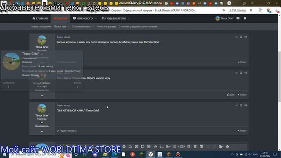Open translate icon in address bar
This screenshot has height=158, width=281.
(x=224, y=10)
